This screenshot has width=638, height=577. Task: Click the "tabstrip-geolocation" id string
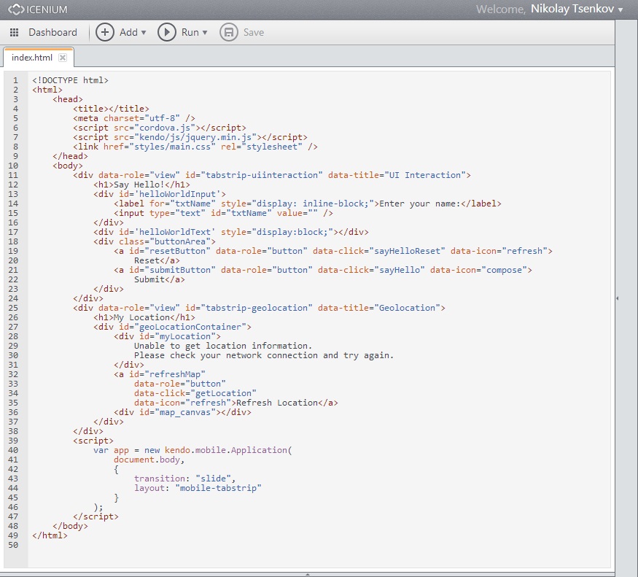point(257,308)
